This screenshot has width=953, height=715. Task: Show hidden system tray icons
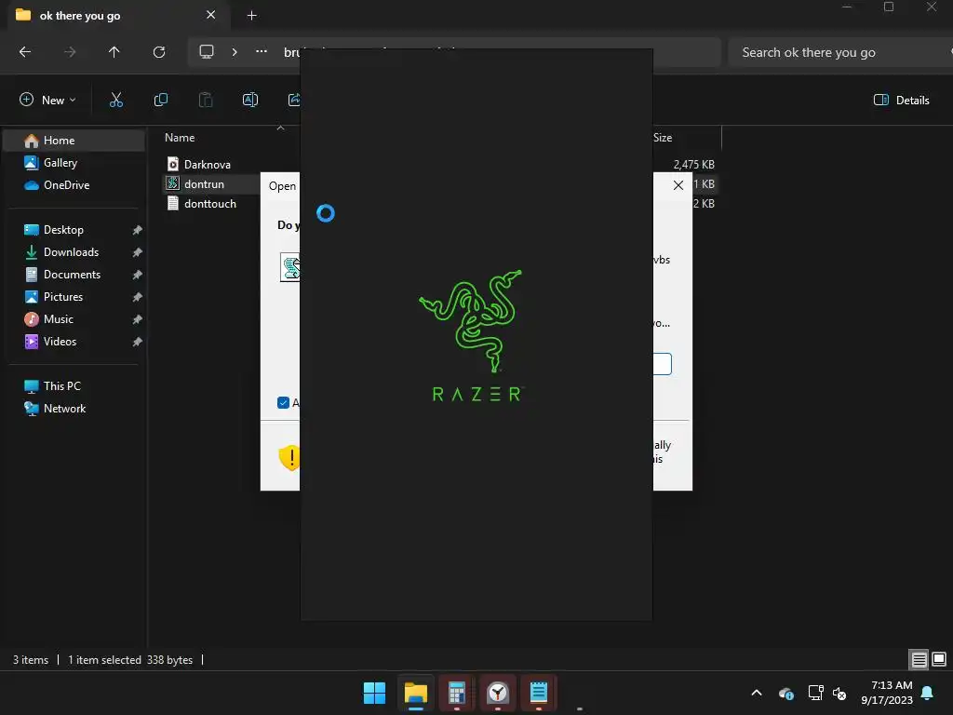click(757, 693)
